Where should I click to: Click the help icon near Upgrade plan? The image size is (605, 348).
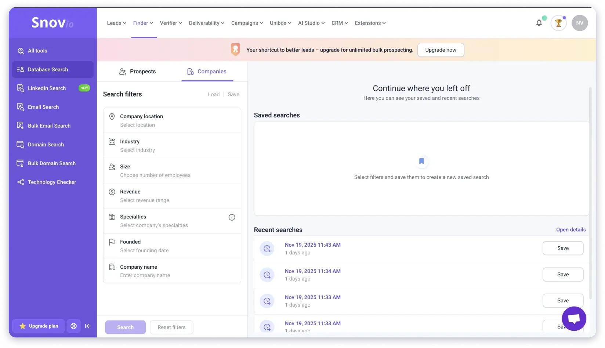(73, 326)
